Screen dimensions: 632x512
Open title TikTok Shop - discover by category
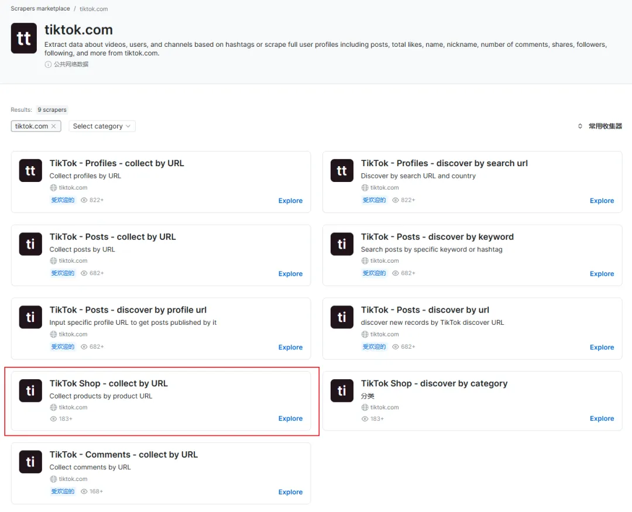434,383
